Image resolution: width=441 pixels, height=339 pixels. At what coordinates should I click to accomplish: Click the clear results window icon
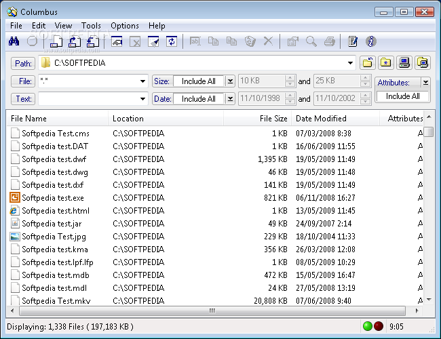point(135,41)
